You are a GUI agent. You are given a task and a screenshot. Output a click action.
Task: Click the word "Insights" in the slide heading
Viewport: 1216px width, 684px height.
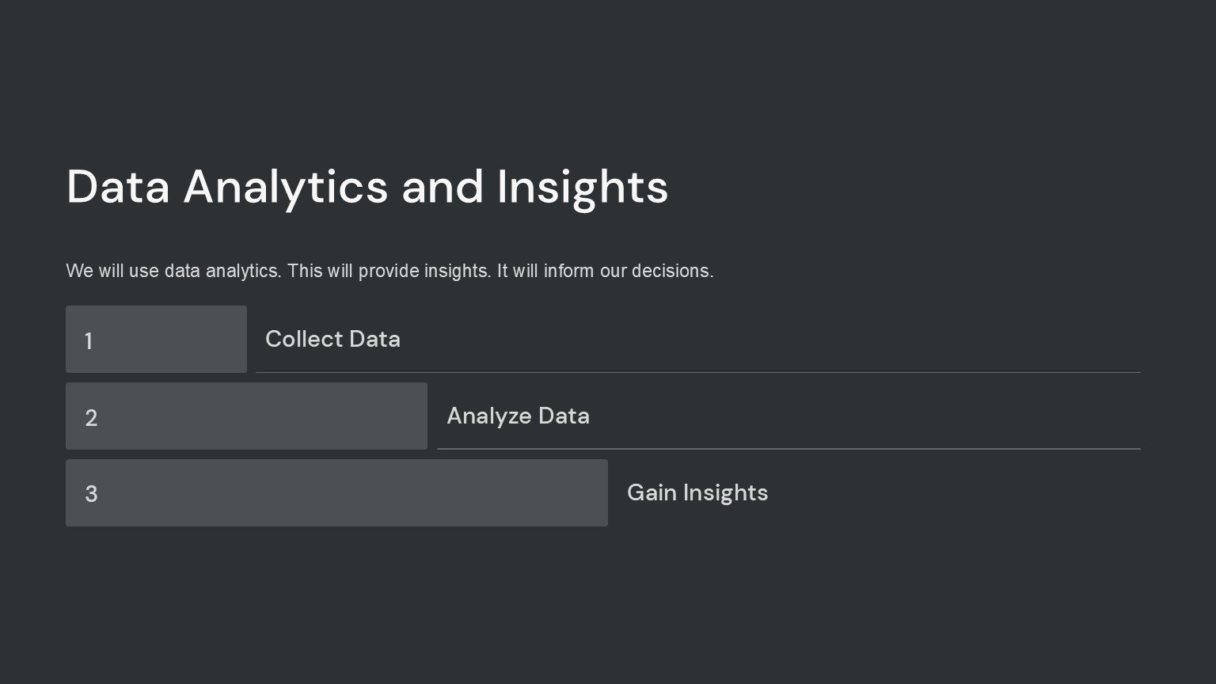click(582, 187)
